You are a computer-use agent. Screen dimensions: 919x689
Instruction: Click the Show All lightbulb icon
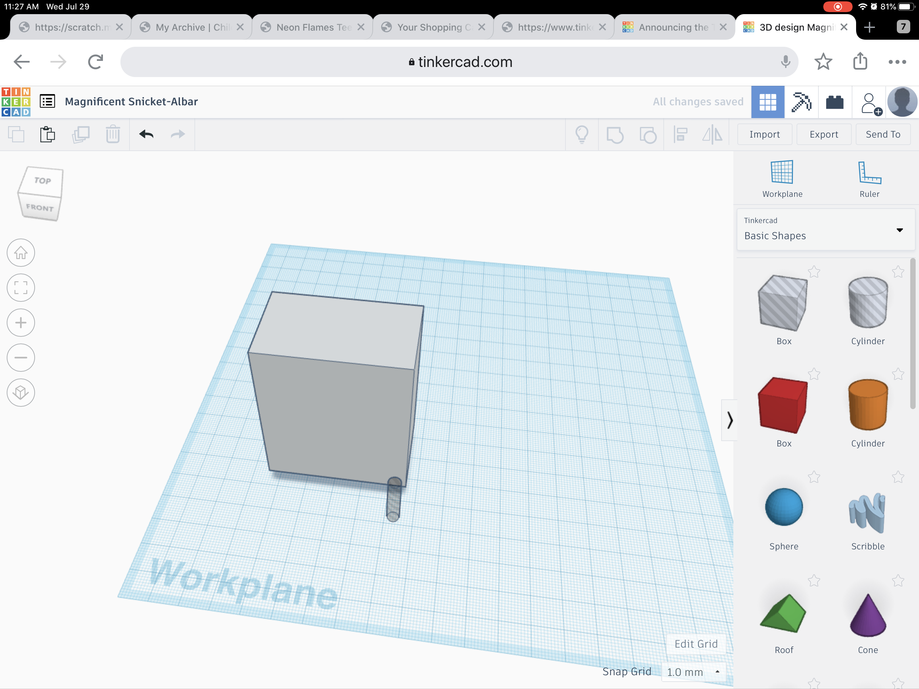point(582,135)
